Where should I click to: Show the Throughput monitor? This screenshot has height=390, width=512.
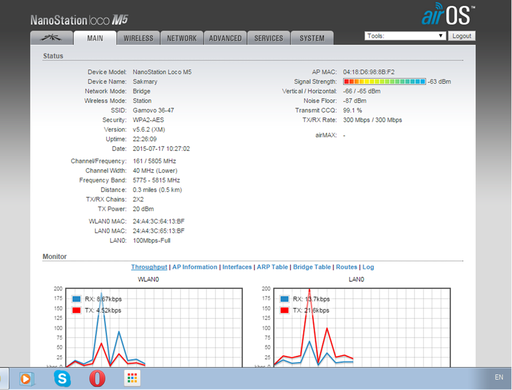tap(149, 267)
